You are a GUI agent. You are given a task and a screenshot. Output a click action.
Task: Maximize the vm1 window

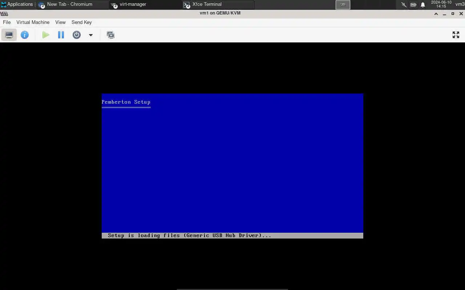[453, 14]
